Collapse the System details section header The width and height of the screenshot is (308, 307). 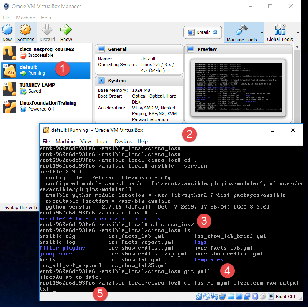(x=139, y=81)
